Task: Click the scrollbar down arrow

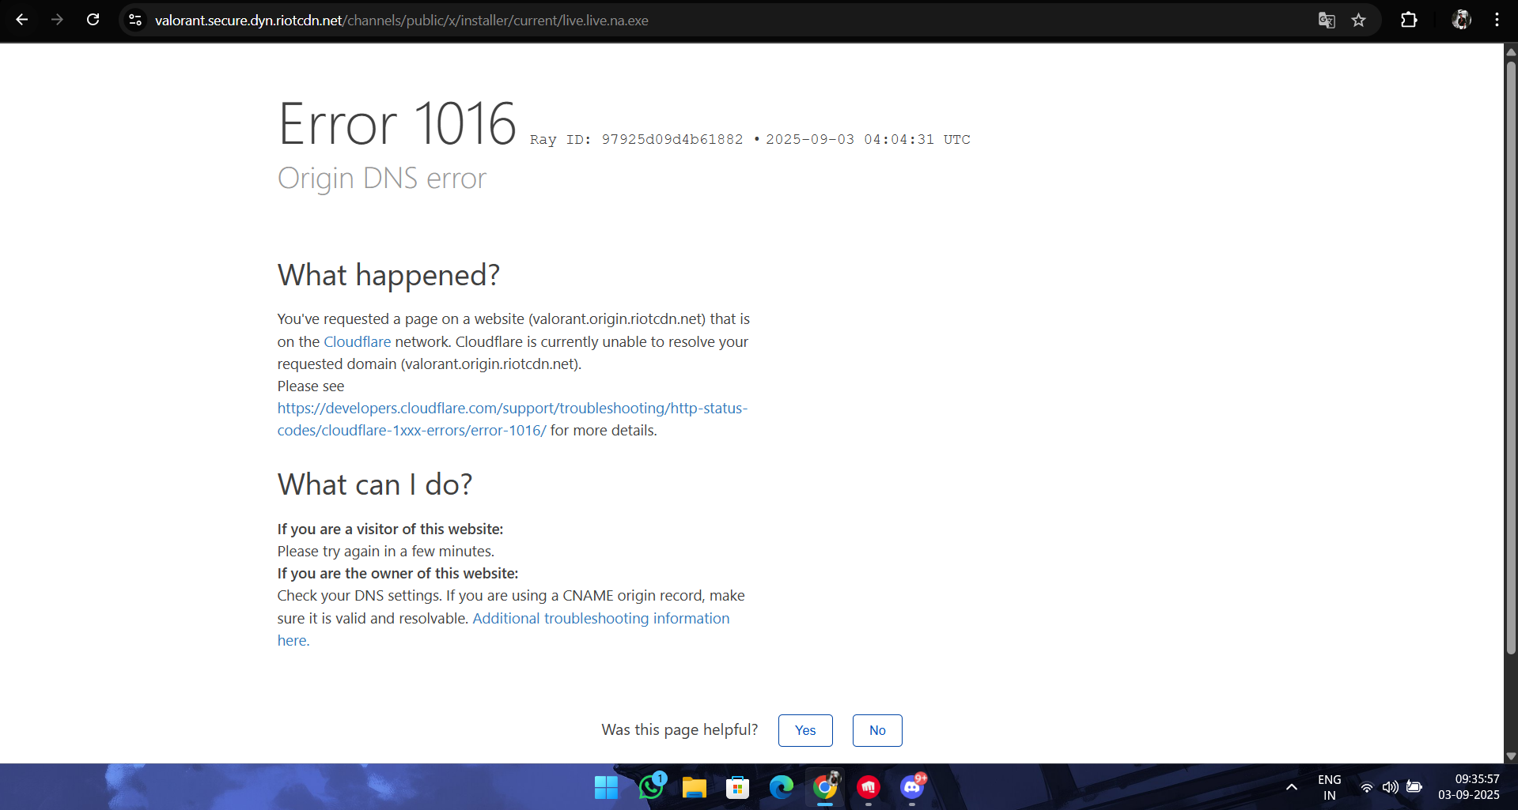Action: coord(1511,756)
